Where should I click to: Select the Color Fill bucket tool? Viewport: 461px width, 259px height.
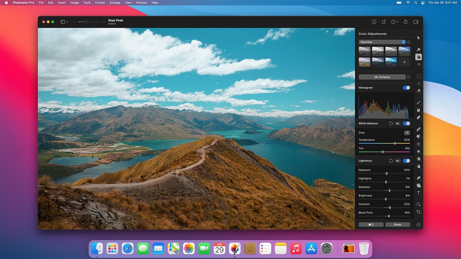tap(418, 110)
